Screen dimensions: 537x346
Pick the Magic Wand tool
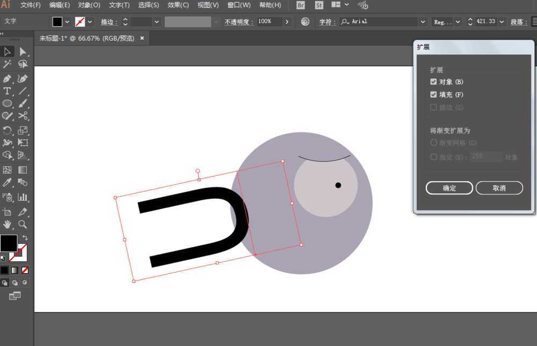tap(7, 64)
